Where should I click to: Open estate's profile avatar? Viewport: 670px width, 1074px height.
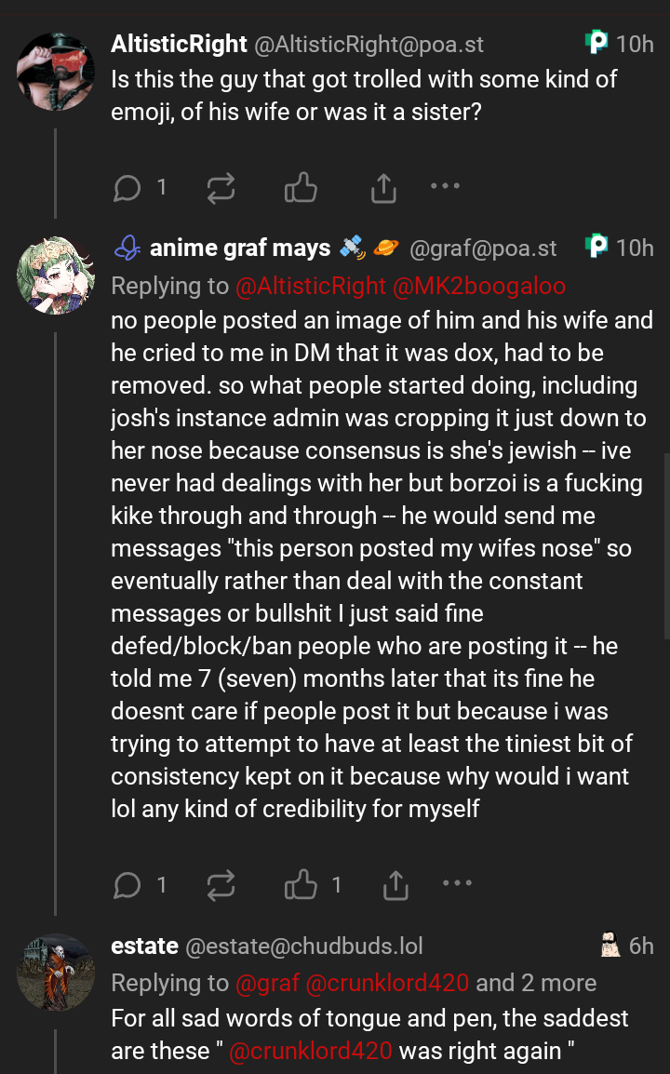click(x=56, y=973)
